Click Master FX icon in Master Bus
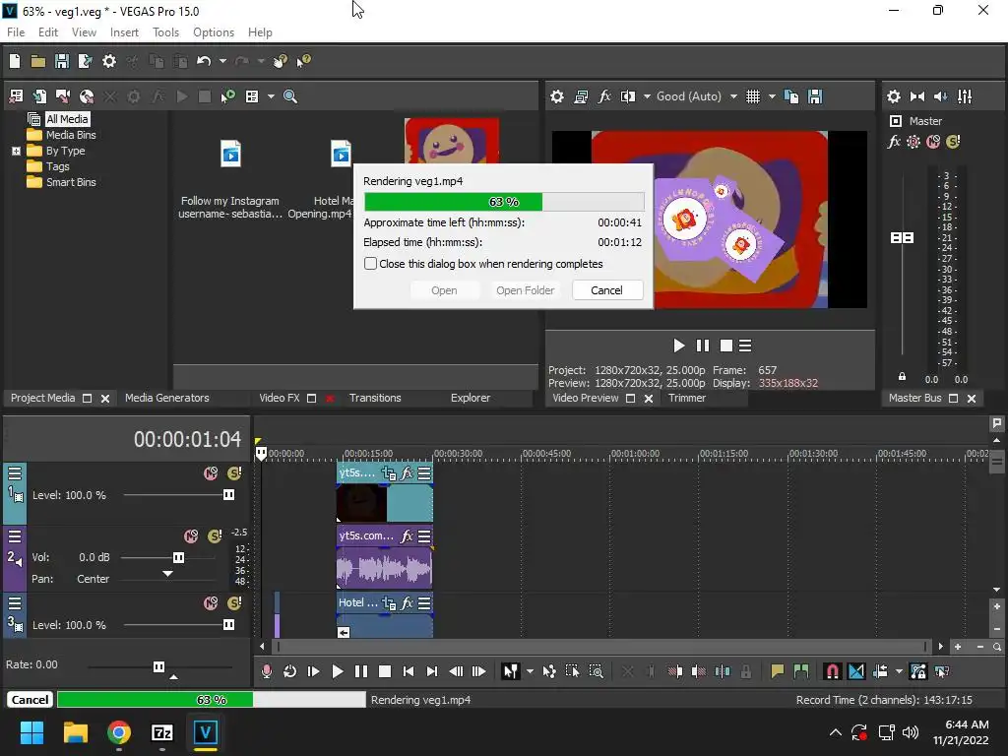The height and width of the screenshot is (756, 1008). click(x=894, y=142)
